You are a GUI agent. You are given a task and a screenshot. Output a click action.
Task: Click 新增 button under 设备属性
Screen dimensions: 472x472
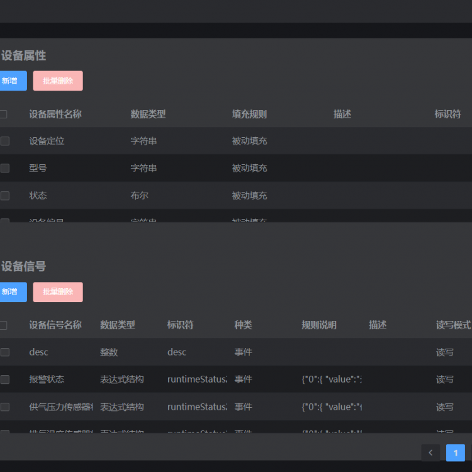pyautogui.click(x=11, y=81)
